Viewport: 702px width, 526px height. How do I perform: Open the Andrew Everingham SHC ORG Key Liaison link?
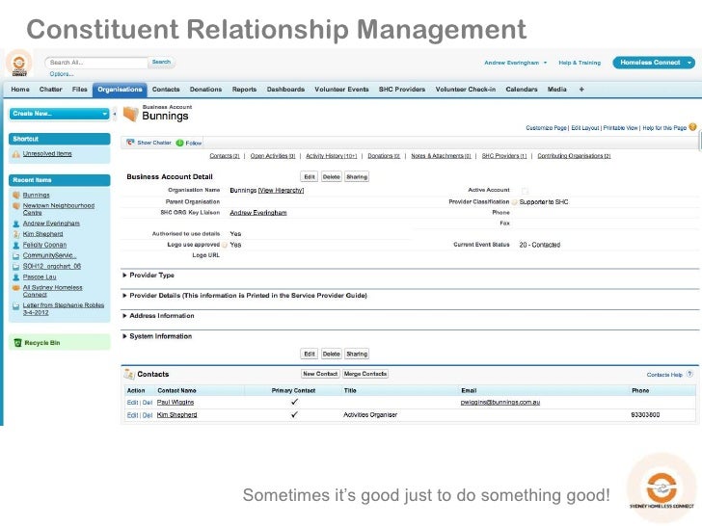click(258, 213)
